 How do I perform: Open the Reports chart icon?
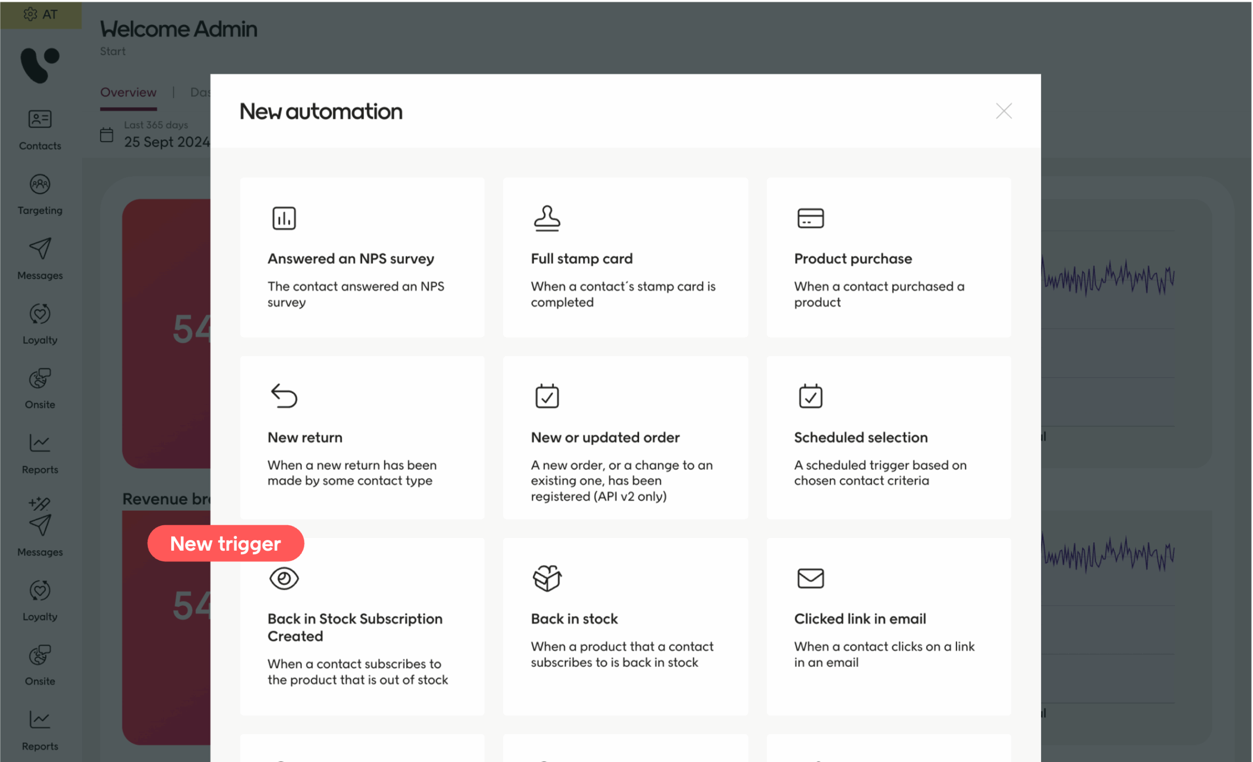click(x=40, y=443)
